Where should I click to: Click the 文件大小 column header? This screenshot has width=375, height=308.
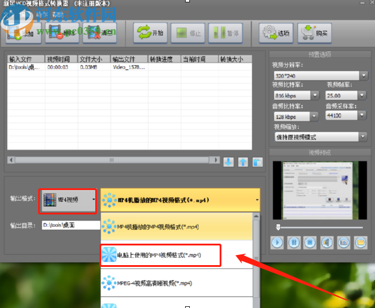pos(94,59)
